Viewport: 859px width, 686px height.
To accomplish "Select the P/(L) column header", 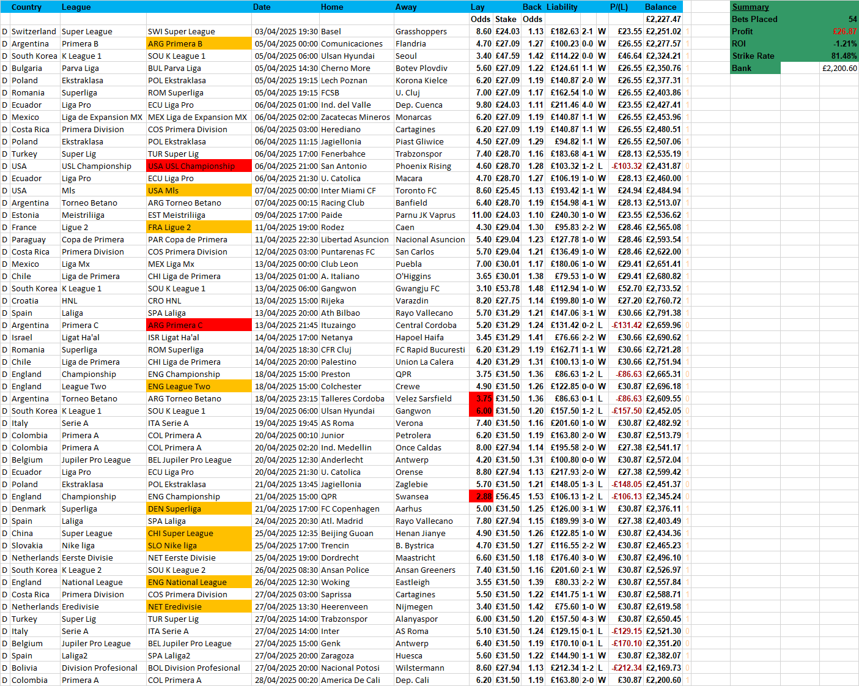I will pyautogui.click(x=619, y=7).
